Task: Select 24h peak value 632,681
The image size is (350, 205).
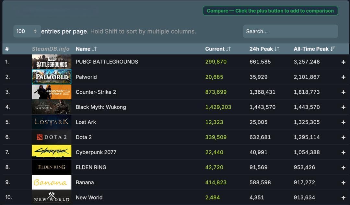Action: click(260, 137)
